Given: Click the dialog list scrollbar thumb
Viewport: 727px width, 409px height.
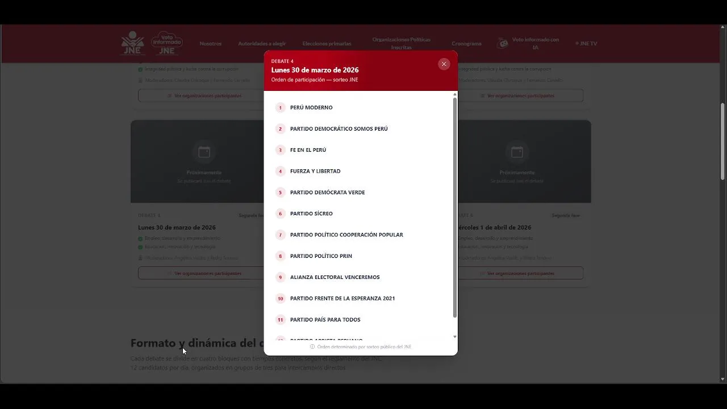Looking at the screenshot, I should tap(454, 208).
